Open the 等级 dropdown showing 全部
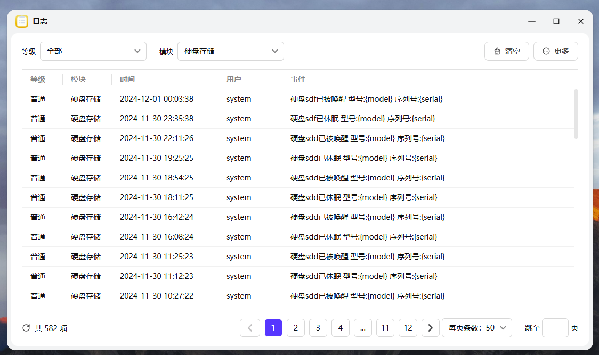The image size is (599, 355). tap(93, 51)
